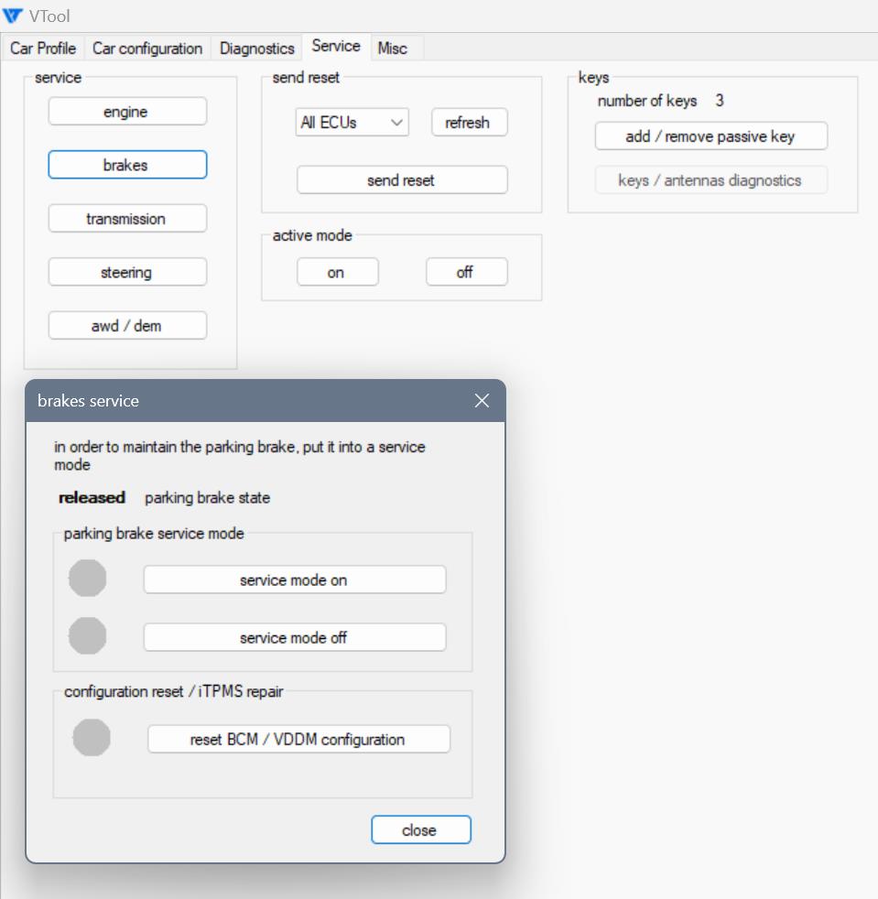Select the Misc tab
The image size is (878, 899).
coord(393,49)
